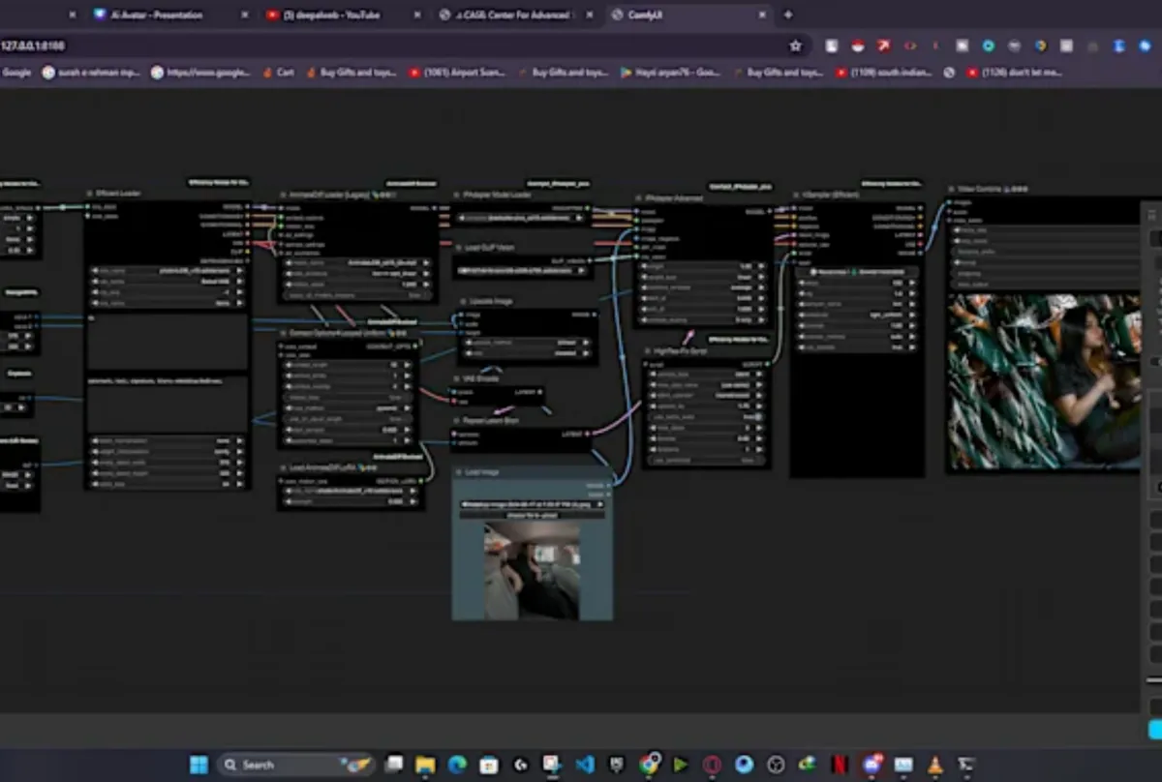1162x782 pixels.
Task: Collapse the Efficient Loader node via title dot
Action: (x=89, y=194)
